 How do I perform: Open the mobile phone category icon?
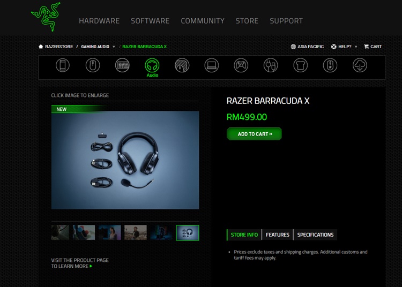63,65
